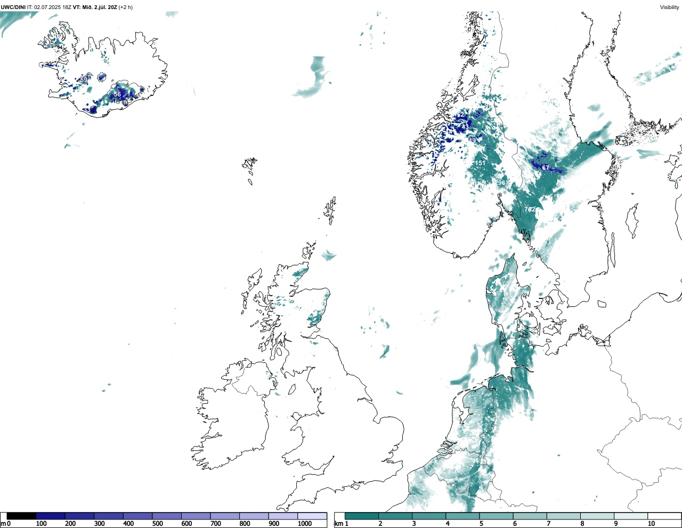Click the black swatch starting the metre scale
Image resolution: width=682 pixels, height=528 pixels.
click(x=21, y=516)
